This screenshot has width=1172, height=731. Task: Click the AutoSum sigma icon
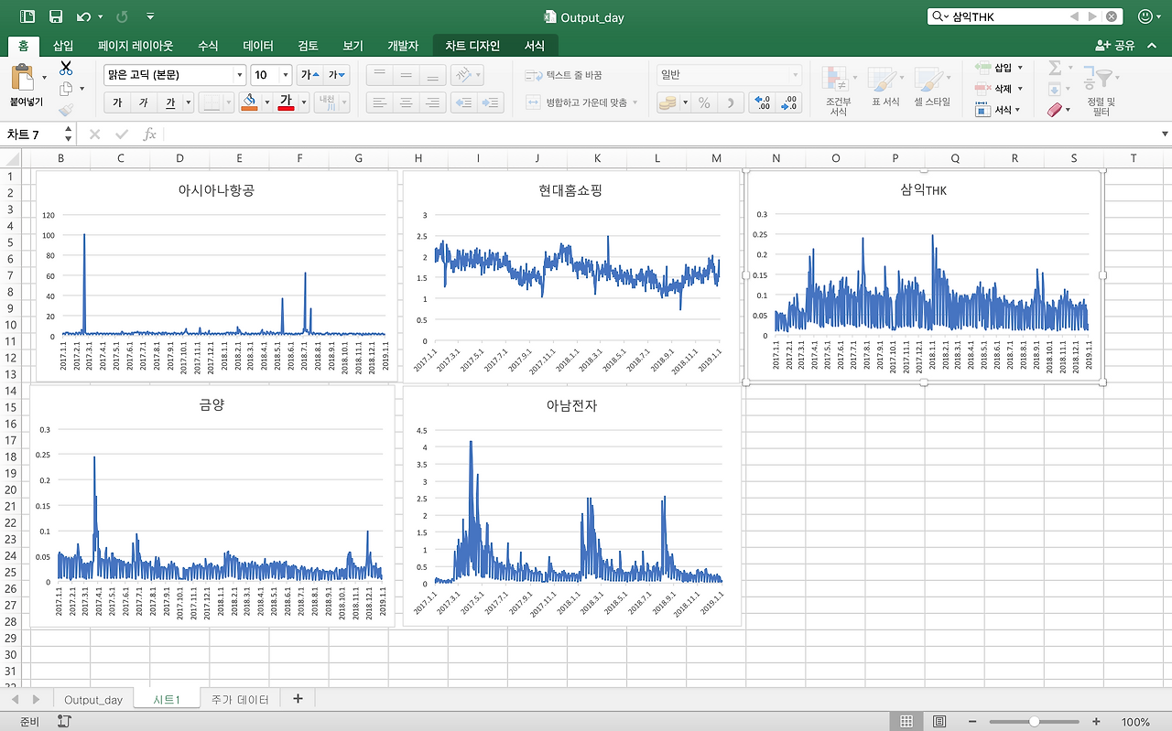pyautogui.click(x=1054, y=68)
